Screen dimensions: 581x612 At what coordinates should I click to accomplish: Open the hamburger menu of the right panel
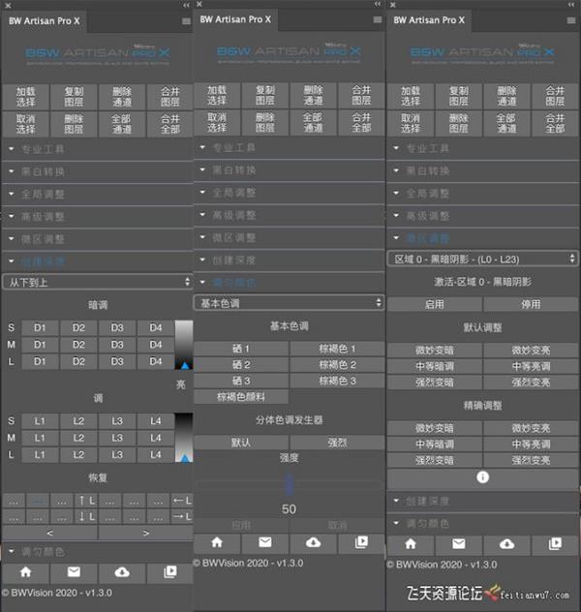(x=571, y=20)
